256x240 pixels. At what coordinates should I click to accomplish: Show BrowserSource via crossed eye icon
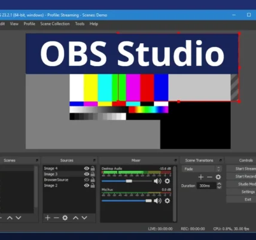point(87,180)
